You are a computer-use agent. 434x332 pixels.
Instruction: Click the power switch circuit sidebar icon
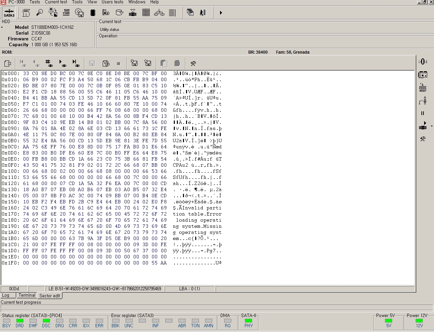(423, 100)
